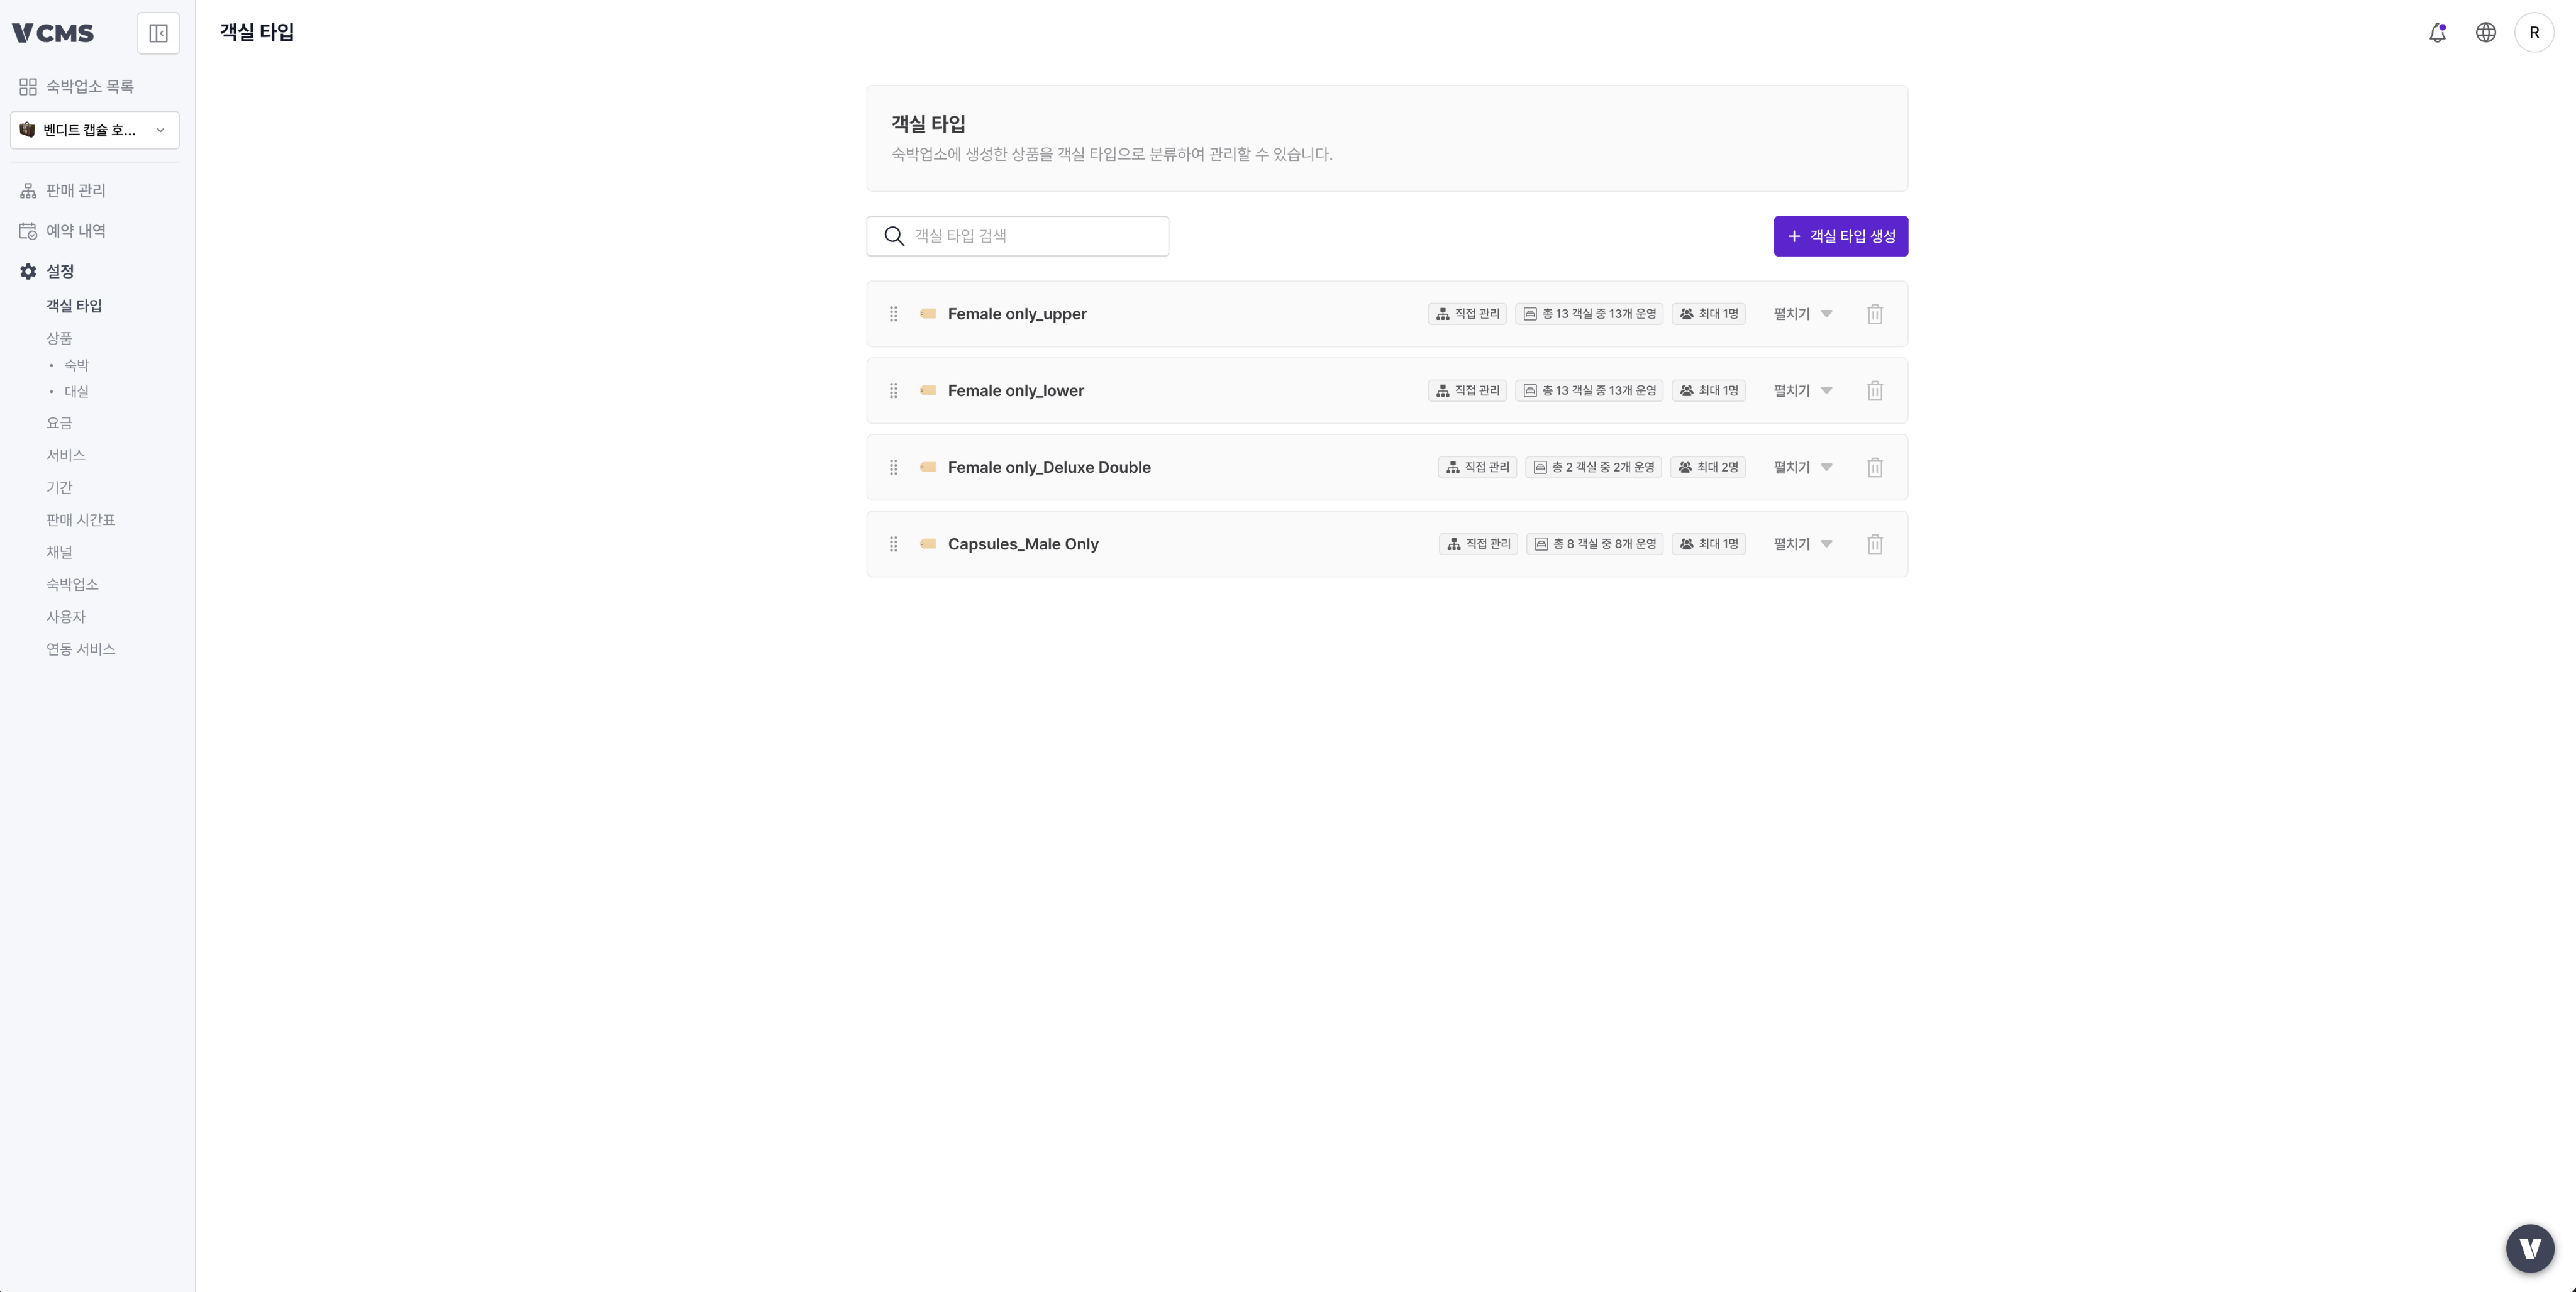Viewport: 2576px width, 1292px height.
Task: Focus the 객실 타입 검색 search field
Action: click(x=1017, y=236)
